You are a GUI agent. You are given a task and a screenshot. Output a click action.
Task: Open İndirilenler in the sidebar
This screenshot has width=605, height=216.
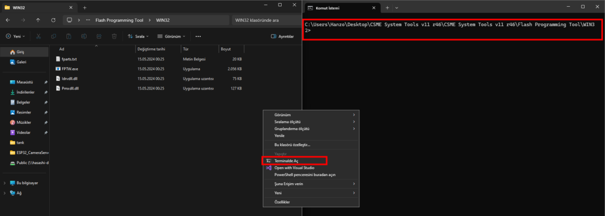(x=25, y=93)
